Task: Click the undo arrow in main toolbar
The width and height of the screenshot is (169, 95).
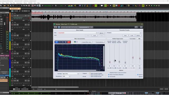Action: [x=13, y=6]
